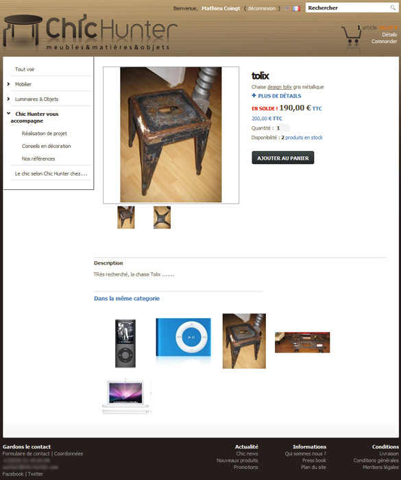Open the shopping cart icon
Viewport: 401px width, 480px height.
click(x=352, y=36)
